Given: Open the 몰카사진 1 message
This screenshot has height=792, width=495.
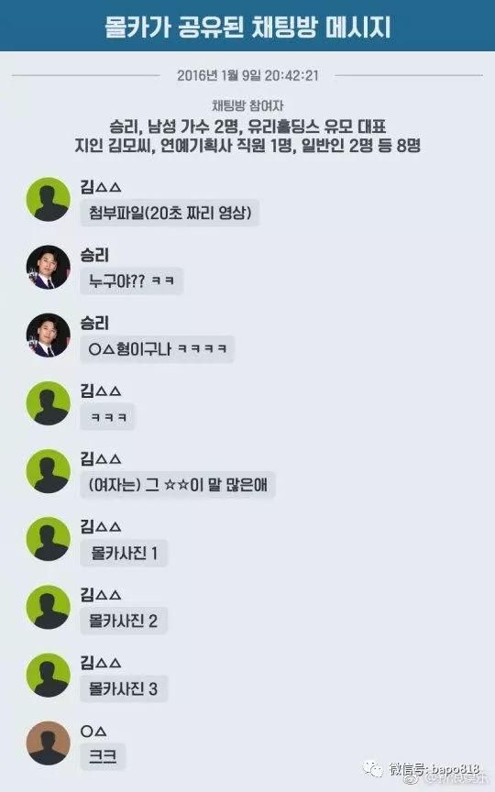Looking at the screenshot, I should 124,553.
